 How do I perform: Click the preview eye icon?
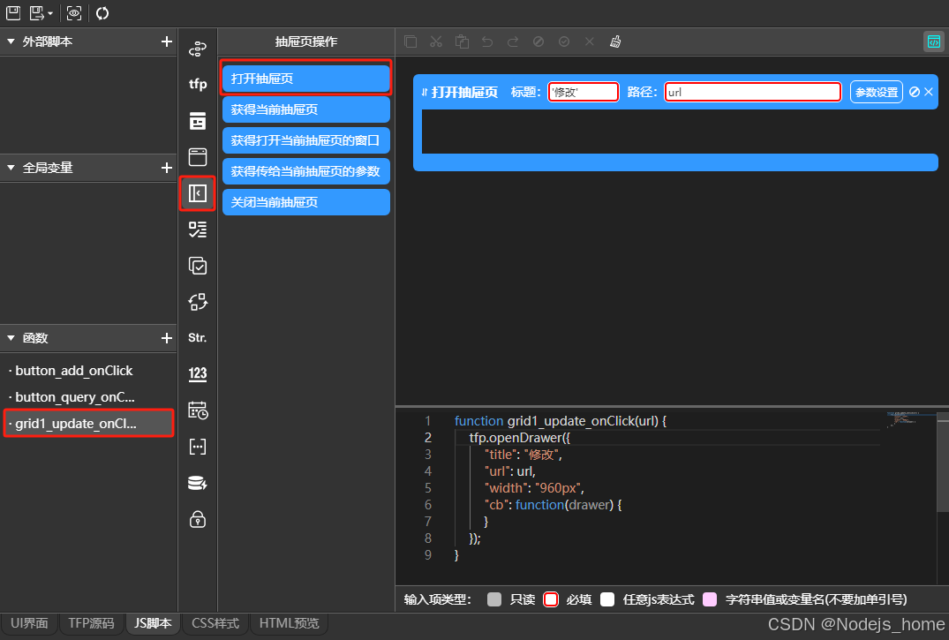coord(74,12)
